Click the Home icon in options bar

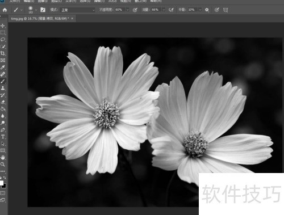pos(5,10)
